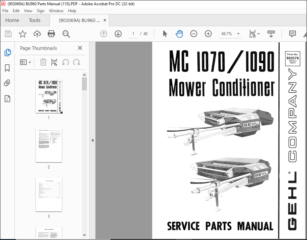Click the thumbnails scrollbar thumb
This screenshot has width=307, height=240.
(84, 84)
